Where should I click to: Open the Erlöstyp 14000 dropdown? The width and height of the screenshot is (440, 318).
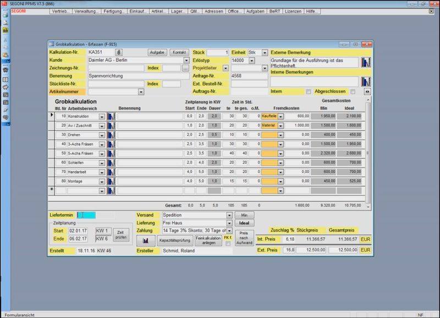pos(252,61)
